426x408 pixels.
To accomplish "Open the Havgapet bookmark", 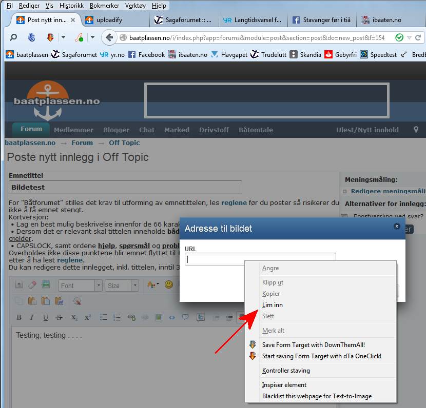I will pos(229,54).
